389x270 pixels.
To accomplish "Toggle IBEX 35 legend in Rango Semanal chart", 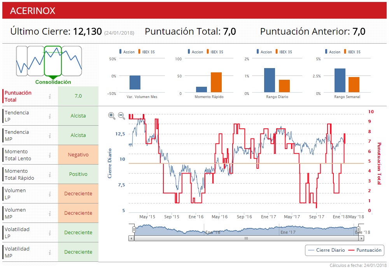I will 352,52.
